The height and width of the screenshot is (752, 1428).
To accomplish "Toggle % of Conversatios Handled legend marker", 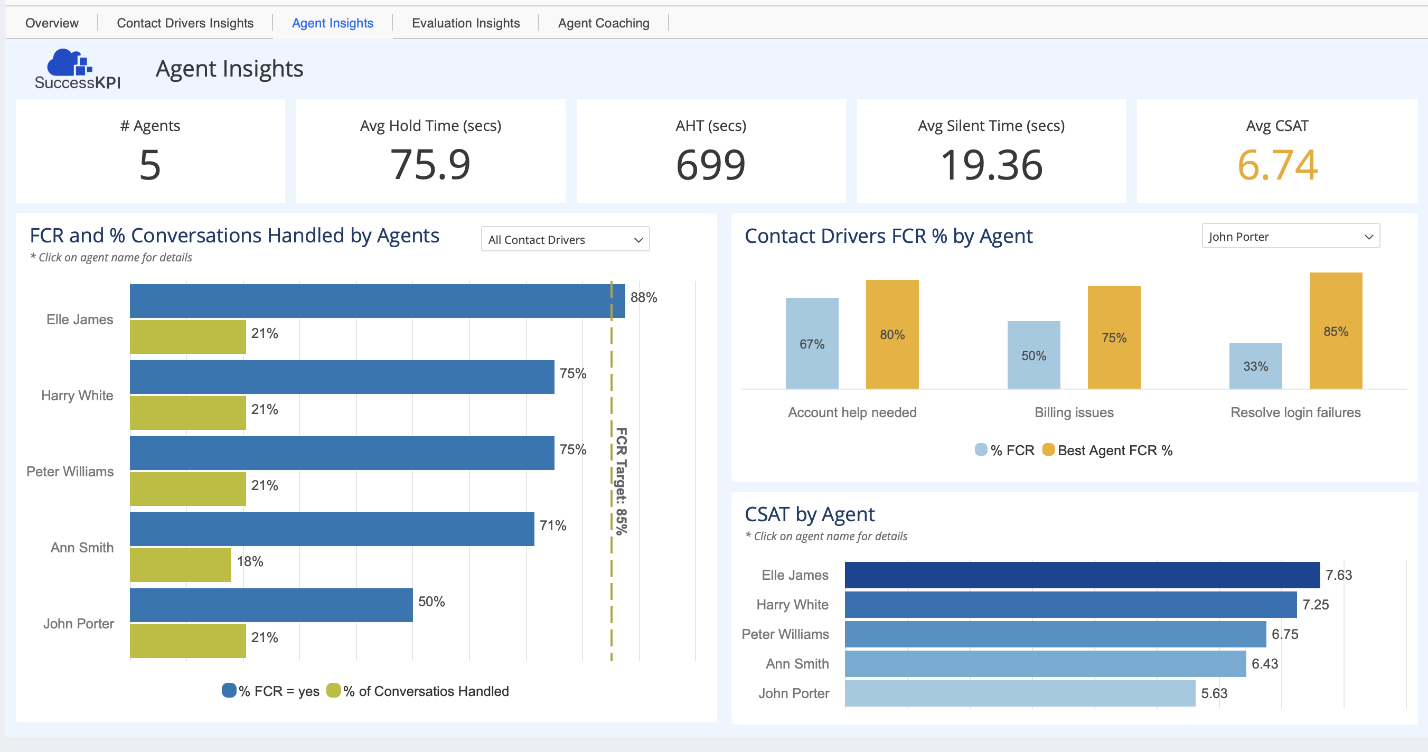I will click(x=333, y=690).
